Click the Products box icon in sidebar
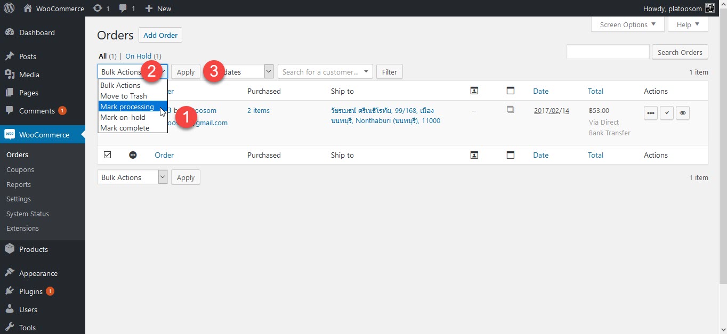 point(10,249)
